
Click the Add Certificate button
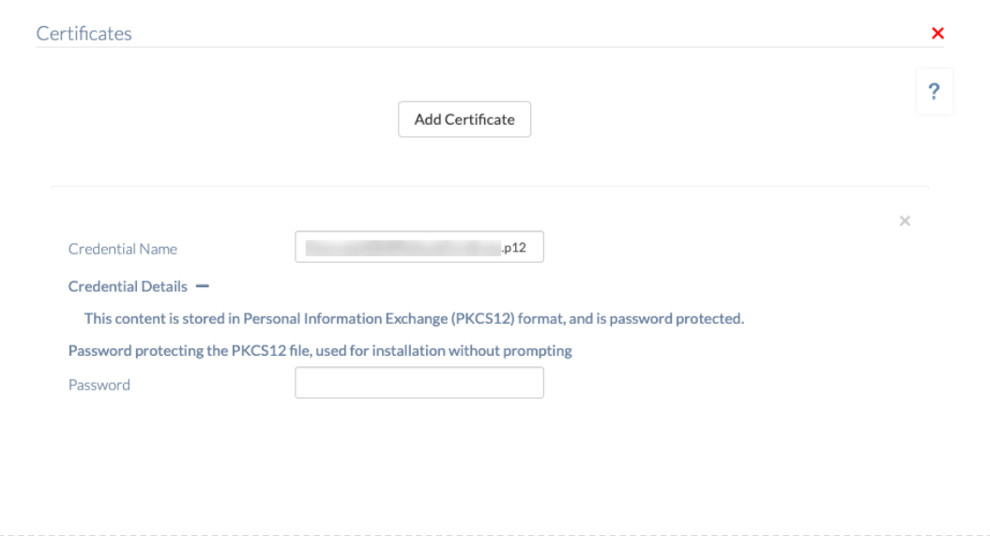click(465, 119)
